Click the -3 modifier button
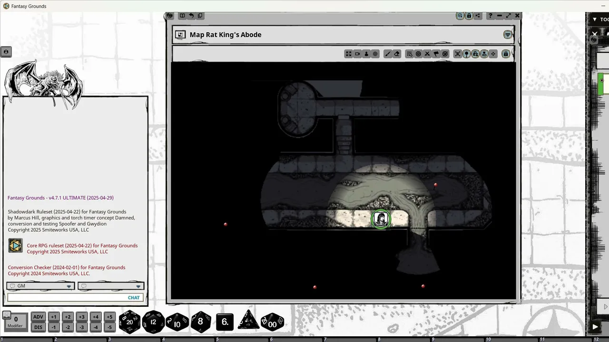609x342 pixels. (x=82, y=327)
